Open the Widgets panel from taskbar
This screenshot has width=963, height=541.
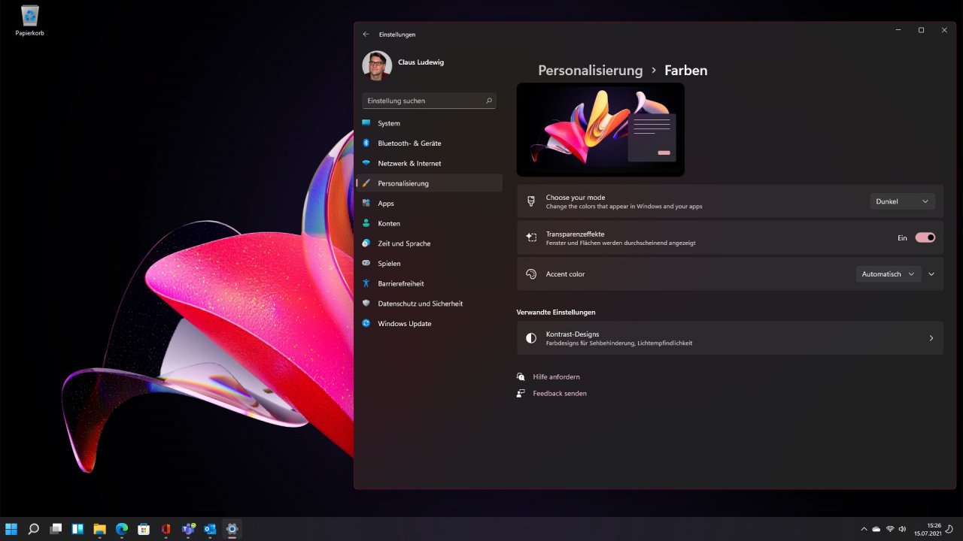coord(77,529)
